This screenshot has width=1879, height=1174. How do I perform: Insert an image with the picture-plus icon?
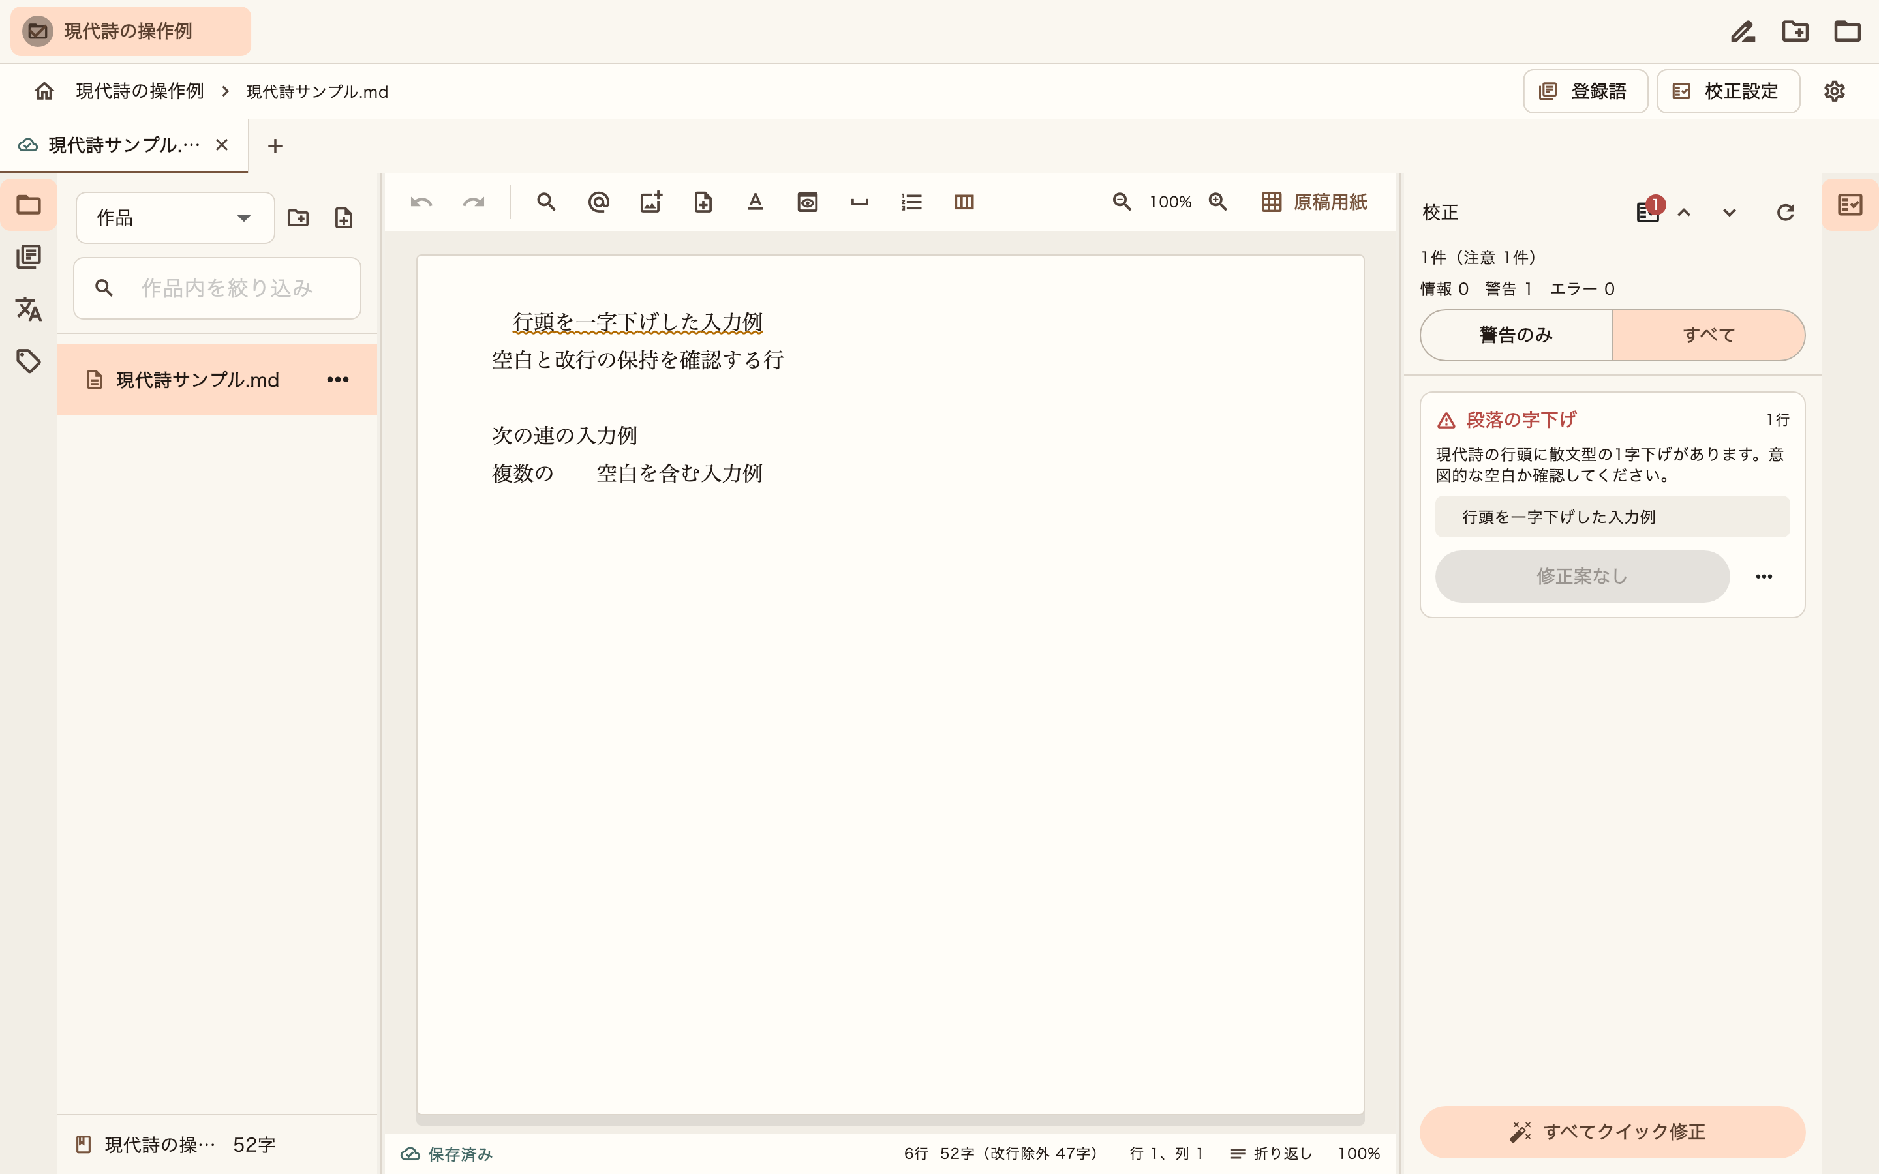[650, 202]
